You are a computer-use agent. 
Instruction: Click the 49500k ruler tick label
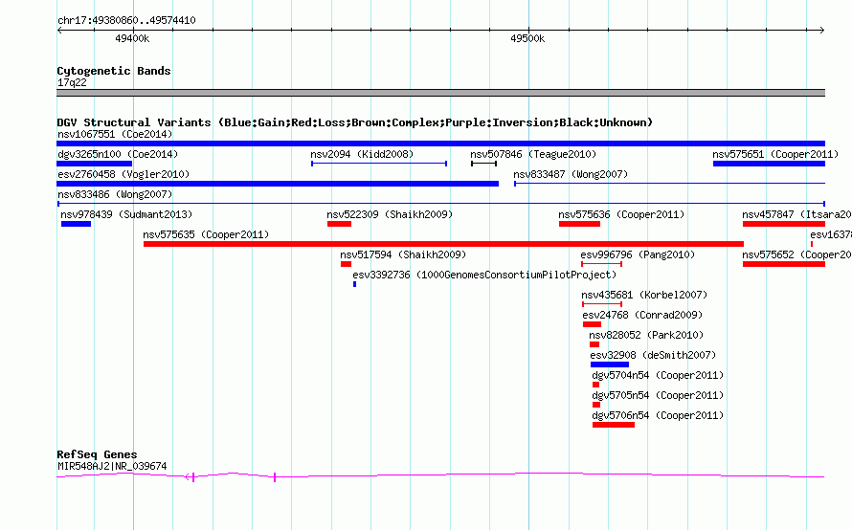pos(527,38)
